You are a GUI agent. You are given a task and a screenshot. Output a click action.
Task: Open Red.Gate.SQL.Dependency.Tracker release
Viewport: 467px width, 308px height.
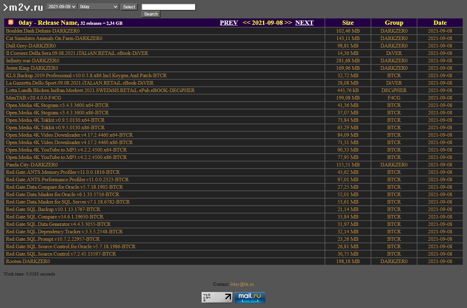[64, 232]
